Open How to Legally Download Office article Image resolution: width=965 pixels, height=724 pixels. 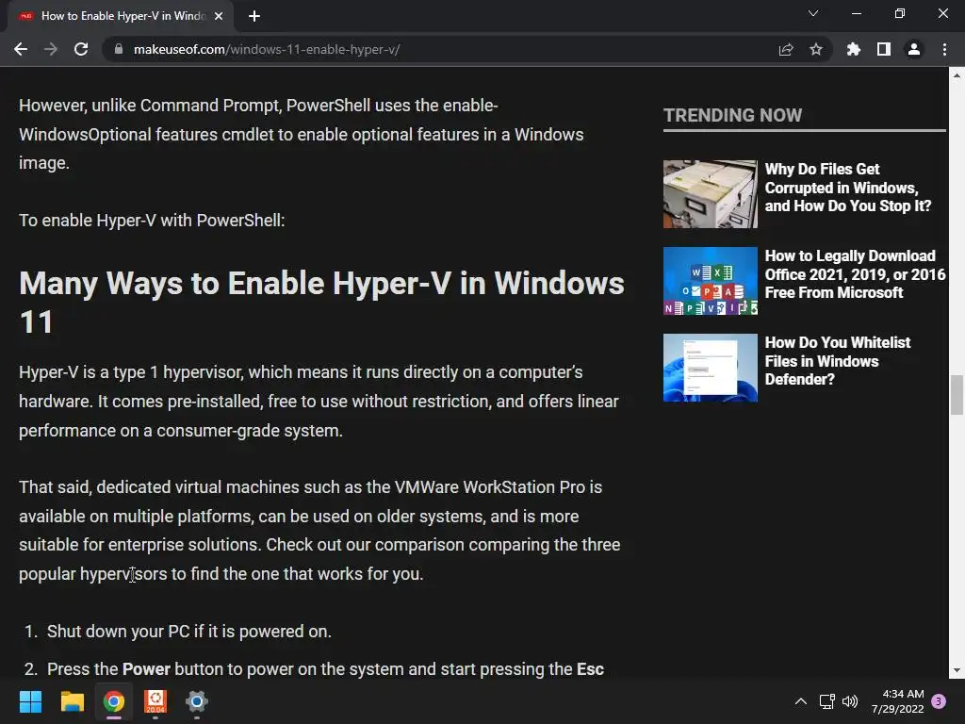click(855, 274)
